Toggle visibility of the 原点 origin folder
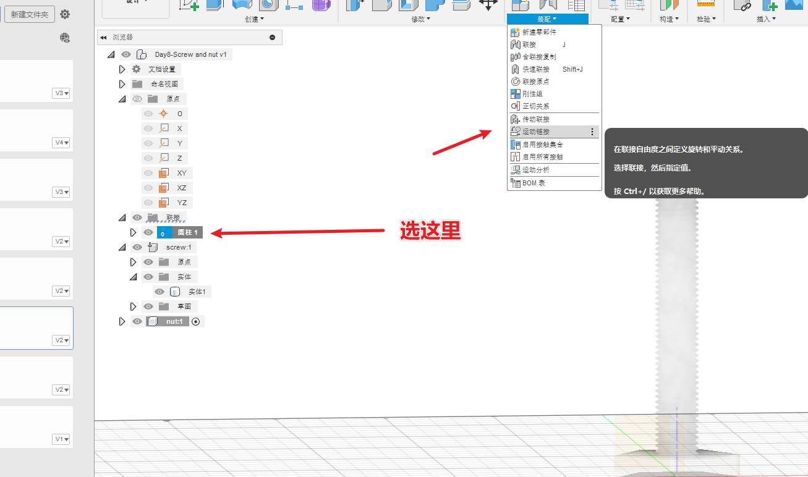 click(x=137, y=99)
